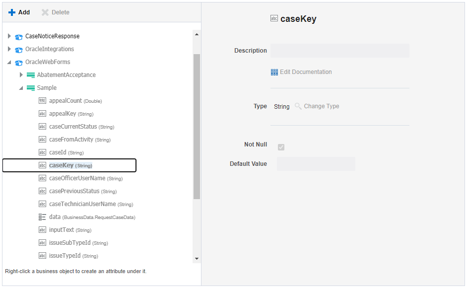Click the CaseNoticeResponse module icon

click(x=19, y=37)
